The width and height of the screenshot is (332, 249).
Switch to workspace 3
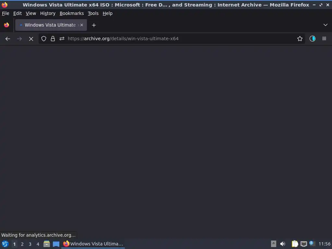pyautogui.click(x=30, y=244)
